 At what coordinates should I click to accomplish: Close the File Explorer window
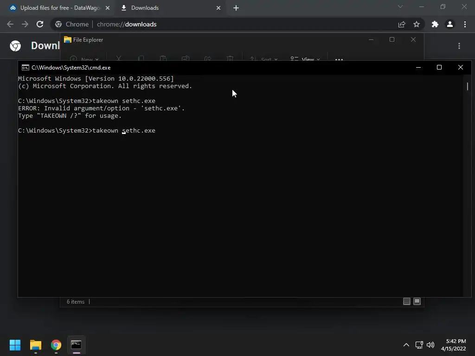pyautogui.click(x=413, y=40)
